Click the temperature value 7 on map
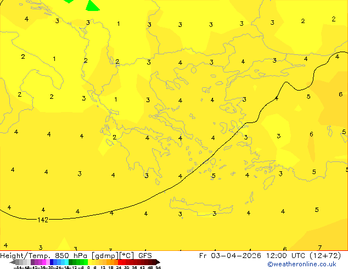The height and width of the screenshot is (269, 348). click(x=320, y=248)
